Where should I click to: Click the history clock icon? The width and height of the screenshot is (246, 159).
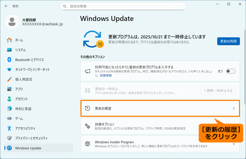click(88, 108)
